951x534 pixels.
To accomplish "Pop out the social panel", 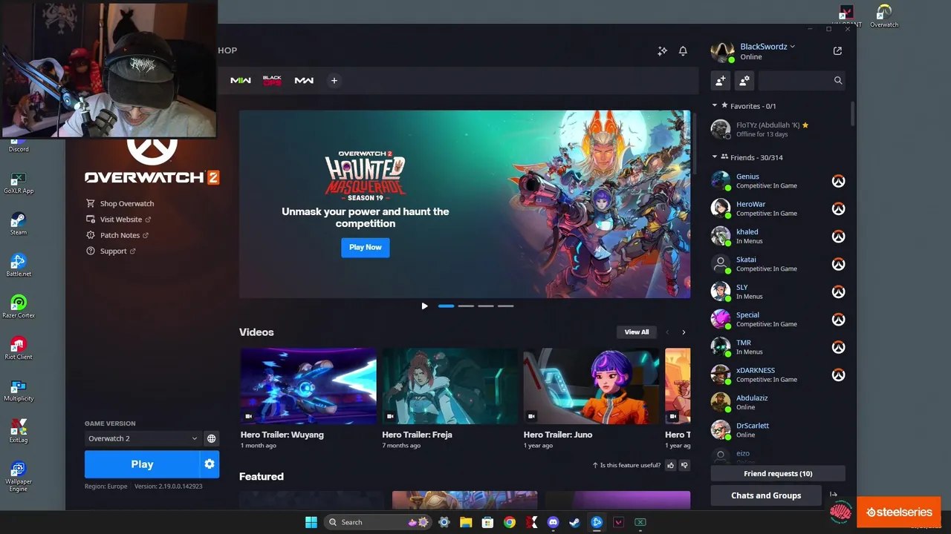I will tap(837, 51).
